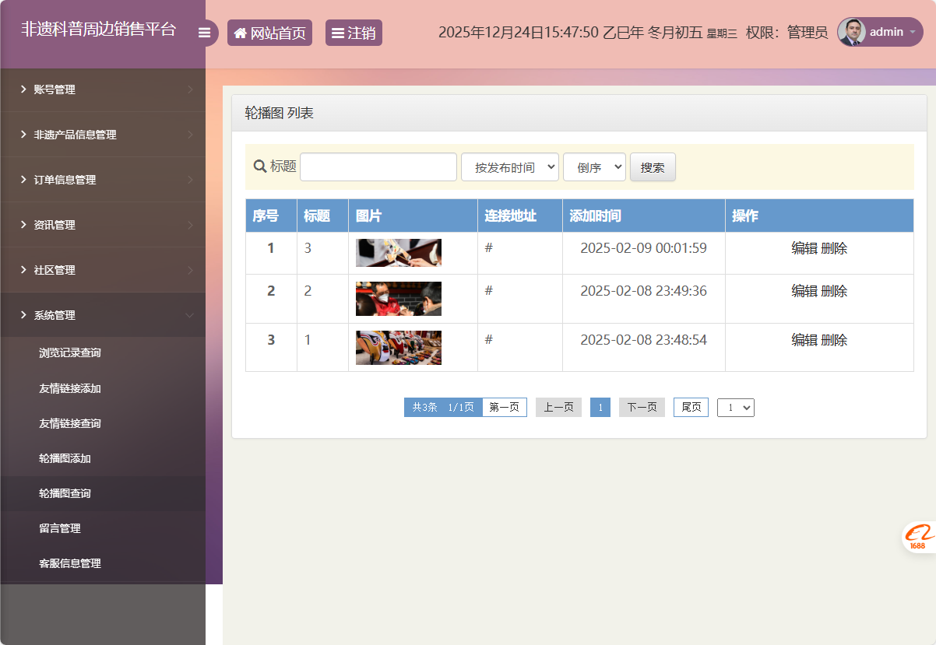This screenshot has height=645, width=936.
Task: Click the 注销 logout button
Action: point(354,33)
